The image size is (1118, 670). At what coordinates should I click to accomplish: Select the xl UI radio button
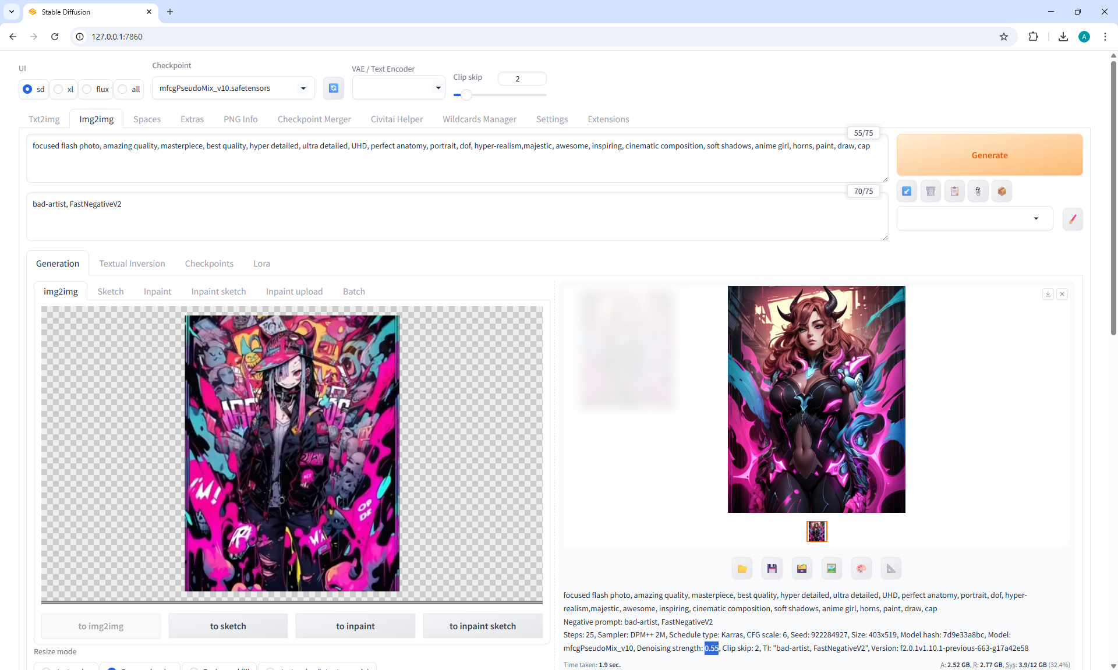pos(59,89)
